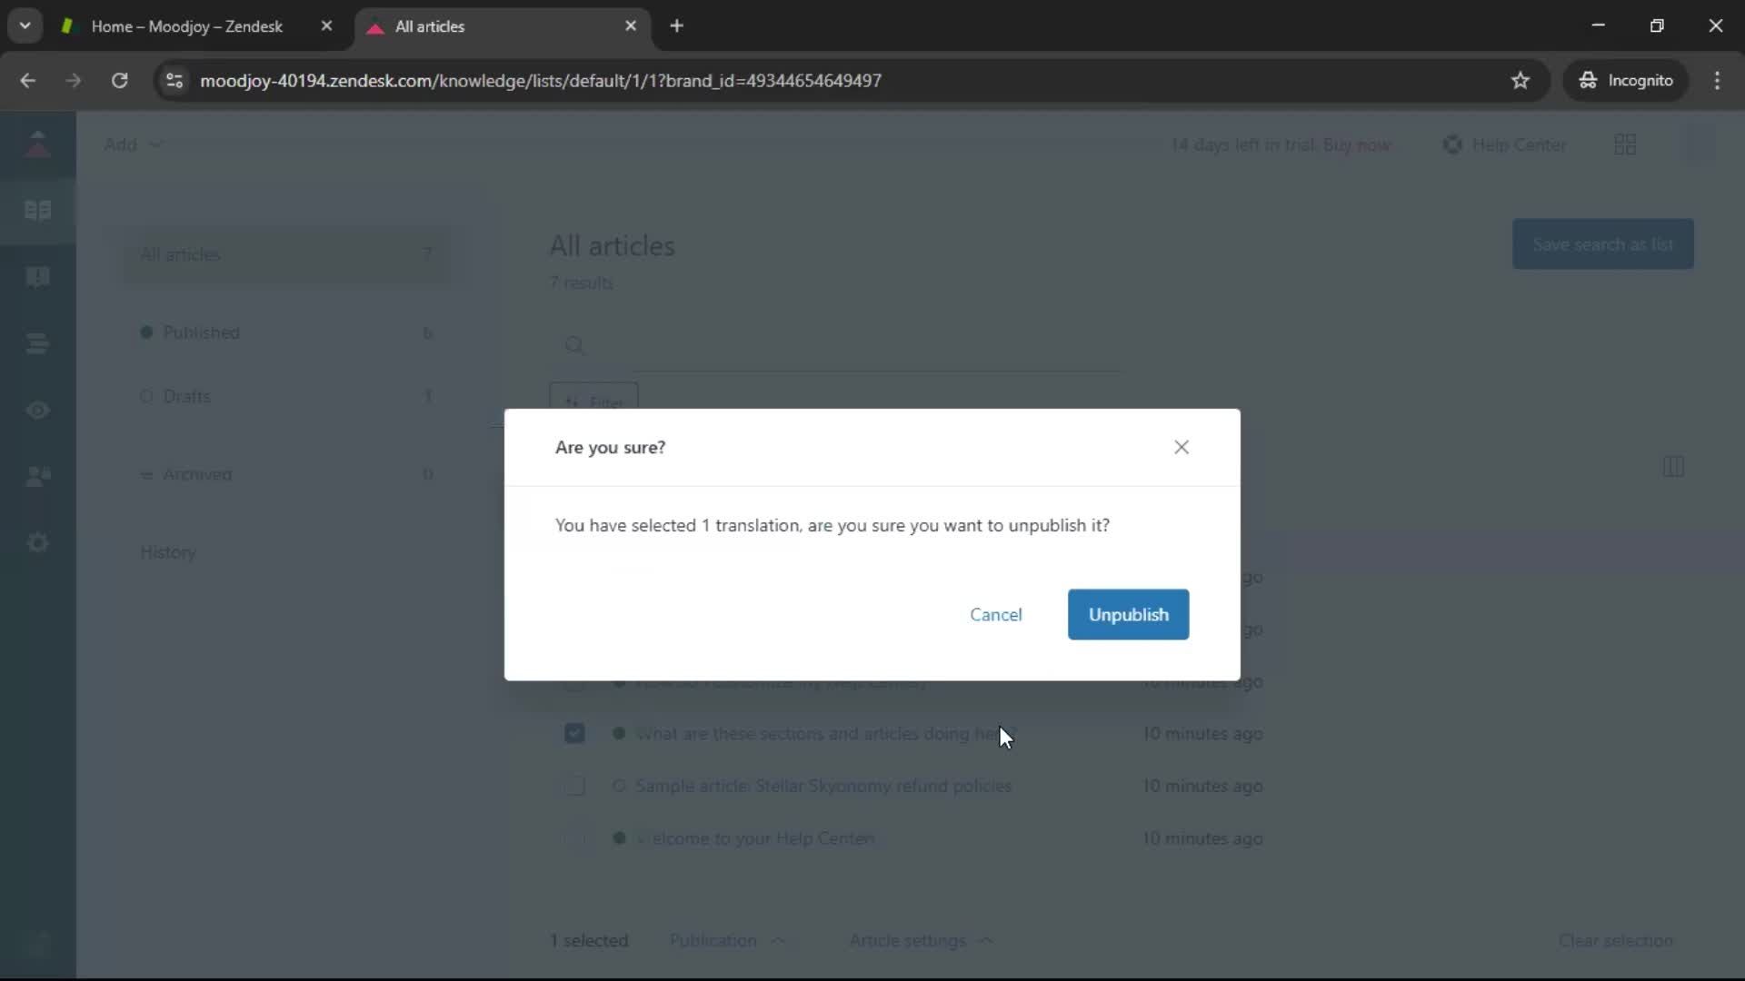Click the Clear selection link
Image resolution: width=1745 pixels, height=981 pixels.
[x=1615, y=941]
